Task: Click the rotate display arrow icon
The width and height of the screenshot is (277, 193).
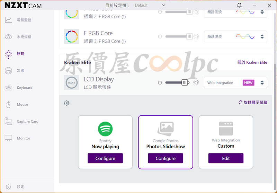Action: coord(240,102)
